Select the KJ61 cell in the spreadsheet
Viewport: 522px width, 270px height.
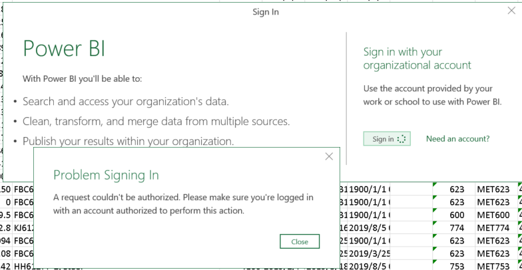coord(23,227)
